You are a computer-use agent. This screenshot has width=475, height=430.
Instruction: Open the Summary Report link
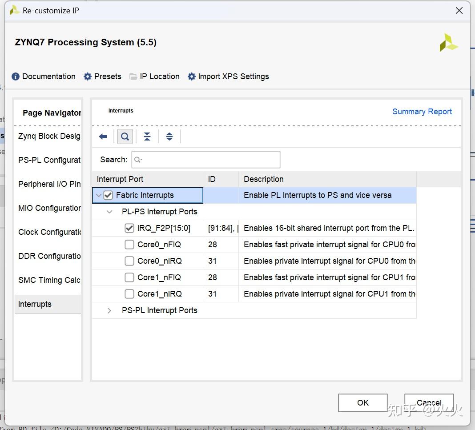(422, 112)
